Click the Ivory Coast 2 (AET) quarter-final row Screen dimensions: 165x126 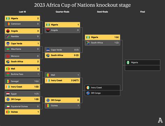(x=62, y=80)
